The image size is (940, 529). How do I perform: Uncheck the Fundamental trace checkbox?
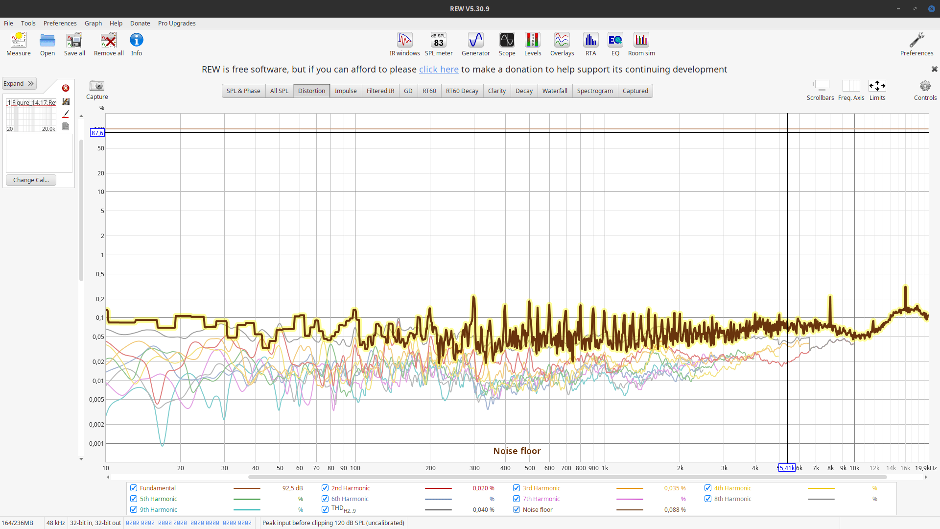coord(134,488)
